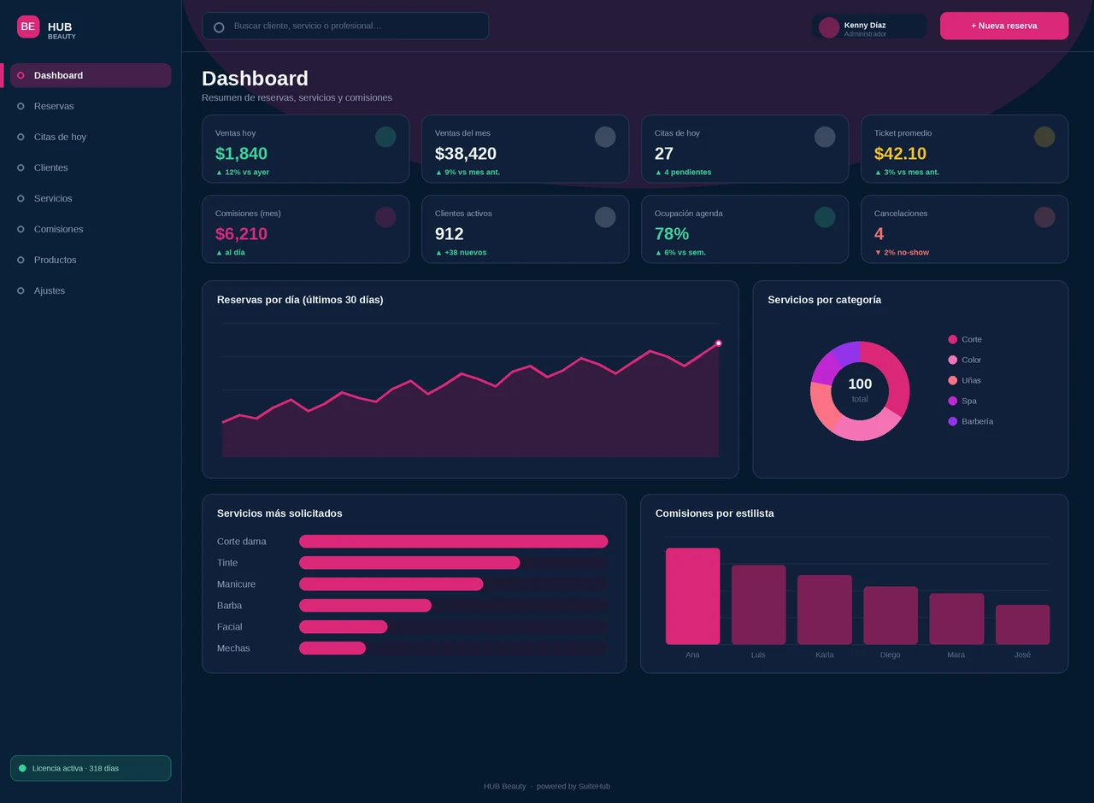This screenshot has width=1094, height=803.
Task: Focus the Buscar cliente search field
Action: coord(345,26)
